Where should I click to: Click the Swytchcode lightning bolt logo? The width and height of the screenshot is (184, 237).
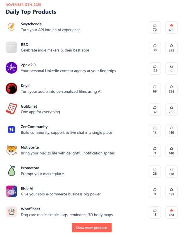[x=11, y=27]
